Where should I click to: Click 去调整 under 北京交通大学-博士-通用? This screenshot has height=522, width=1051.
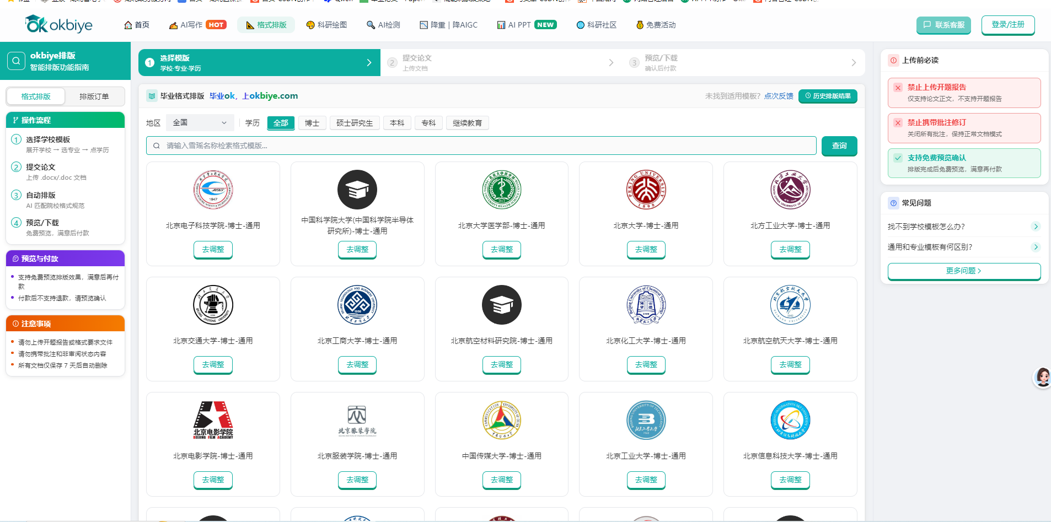(213, 365)
